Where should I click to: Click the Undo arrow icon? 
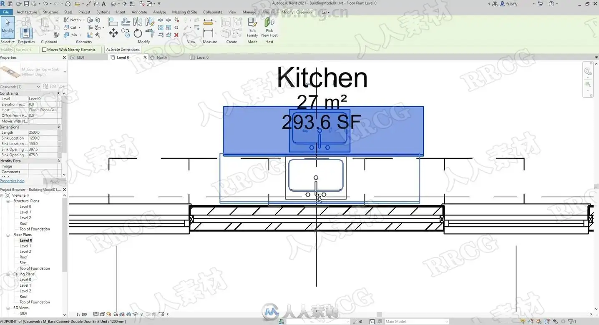click(45, 4)
